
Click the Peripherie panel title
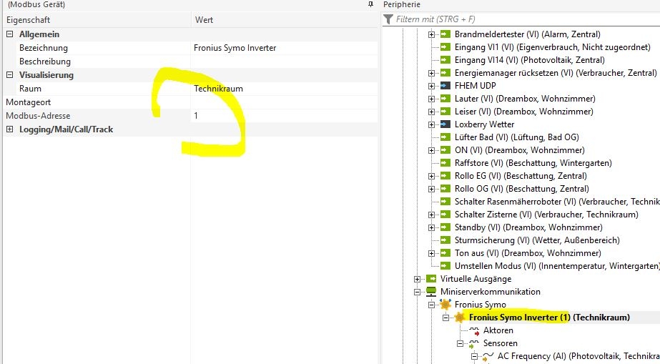(x=402, y=4)
